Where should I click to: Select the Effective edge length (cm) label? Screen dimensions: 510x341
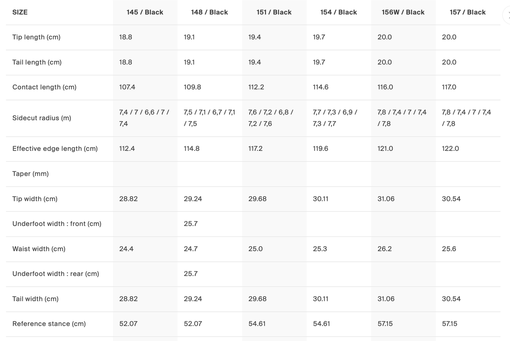[x=55, y=149]
